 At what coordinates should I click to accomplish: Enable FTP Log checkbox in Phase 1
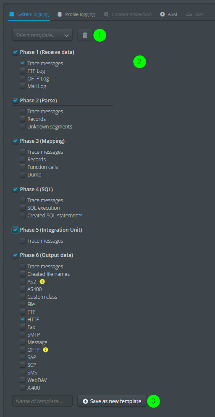click(x=23, y=71)
